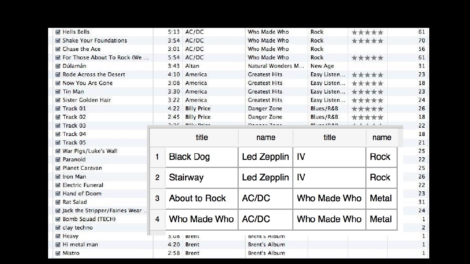470x264 pixels.
Task: Click Stairway cell in overlay table
Action: click(202, 177)
